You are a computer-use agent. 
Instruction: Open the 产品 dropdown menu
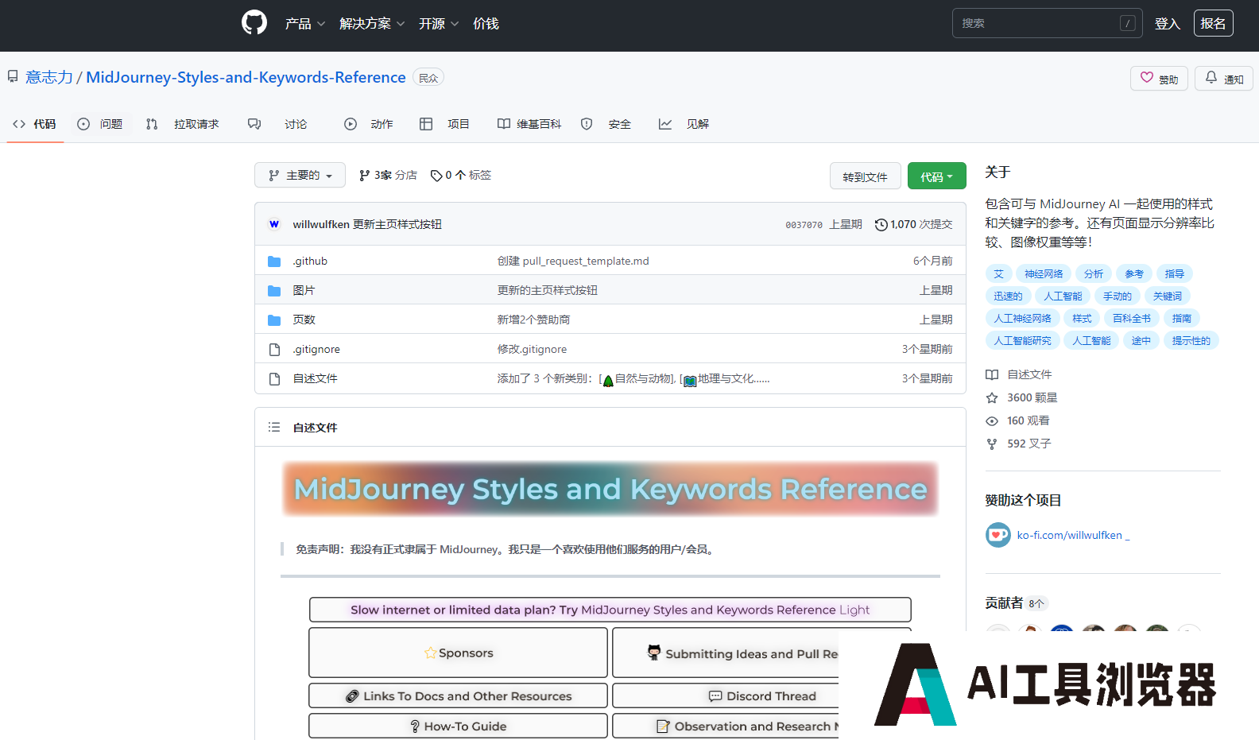pos(305,24)
